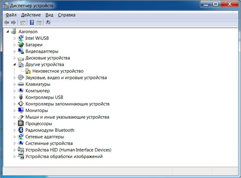Viewport: 241px width, 178px height.
Task: Expand the Видеоадаптеры category
Action: pyautogui.click(x=15, y=51)
